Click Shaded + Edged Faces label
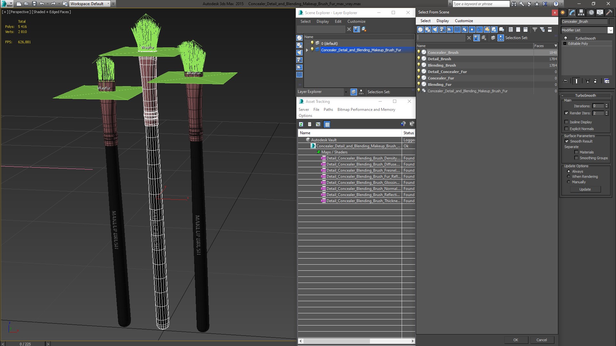 pos(51,12)
